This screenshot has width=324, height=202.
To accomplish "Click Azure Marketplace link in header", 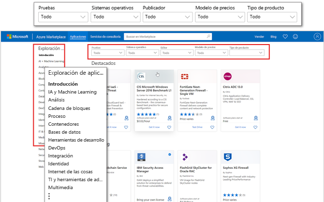I will 51,37.
